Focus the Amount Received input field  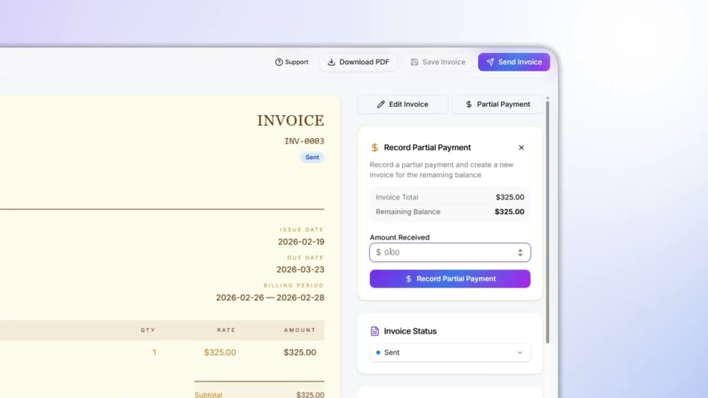tap(450, 252)
